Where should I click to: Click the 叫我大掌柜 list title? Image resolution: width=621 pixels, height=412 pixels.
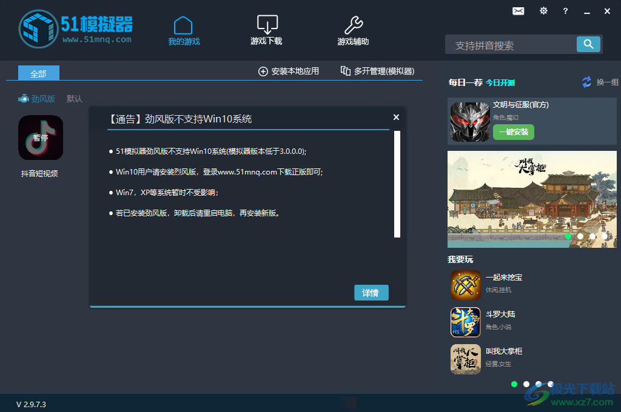click(x=504, y=351)
